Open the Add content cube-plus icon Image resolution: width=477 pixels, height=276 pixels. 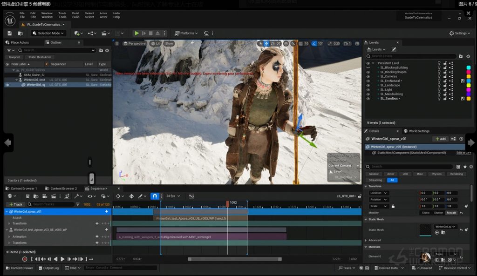(78, 33)
